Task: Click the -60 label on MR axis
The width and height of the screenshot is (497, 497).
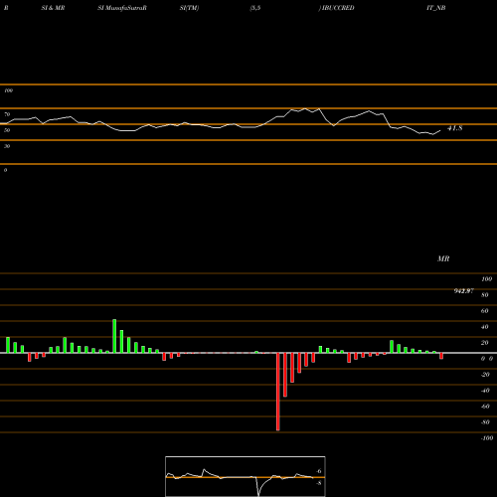Action: pos(485,407)
